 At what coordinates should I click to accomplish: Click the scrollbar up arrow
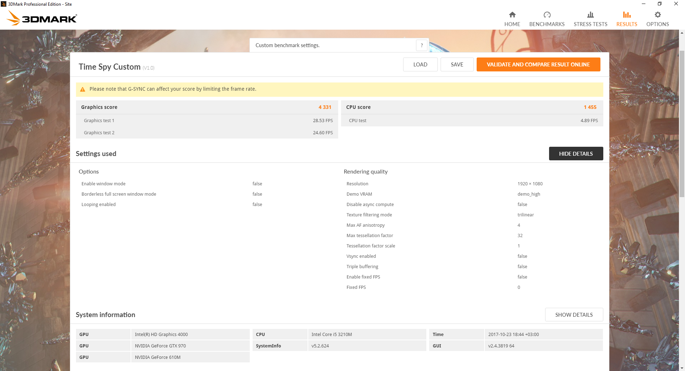point(682,33)
